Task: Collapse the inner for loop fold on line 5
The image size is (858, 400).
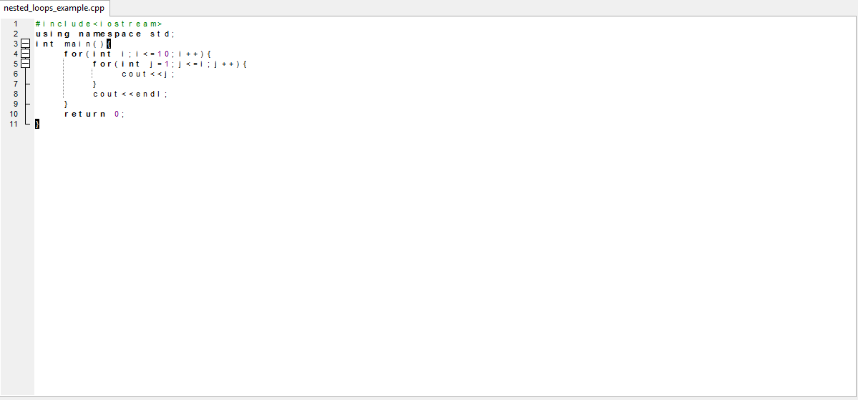Action: tap(25, 64)
